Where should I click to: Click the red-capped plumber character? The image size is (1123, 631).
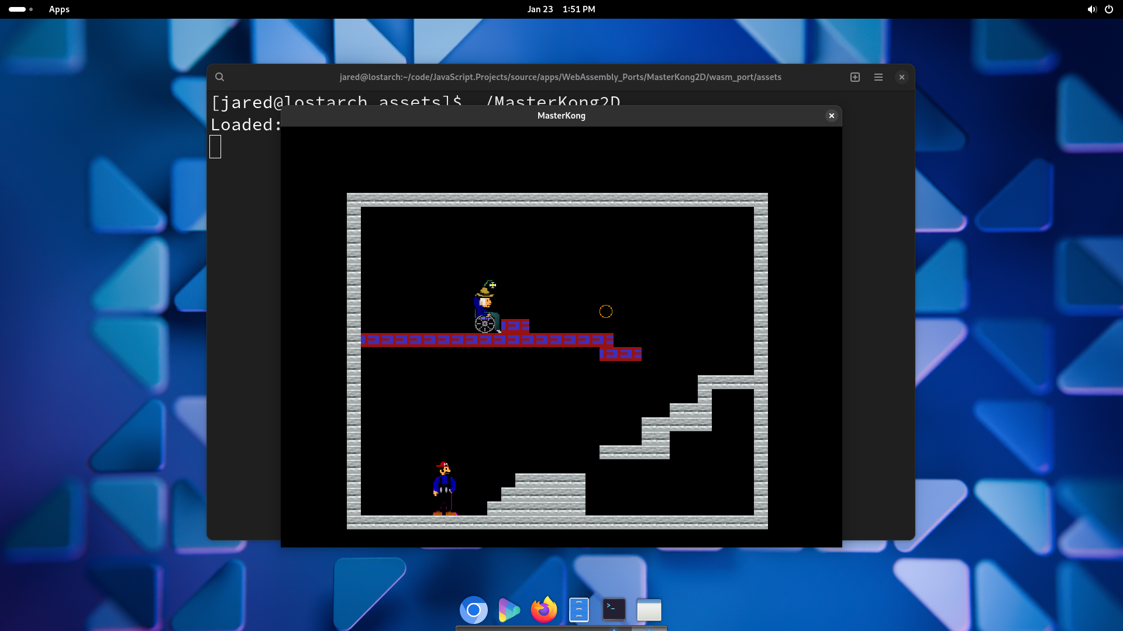[445, 488]
